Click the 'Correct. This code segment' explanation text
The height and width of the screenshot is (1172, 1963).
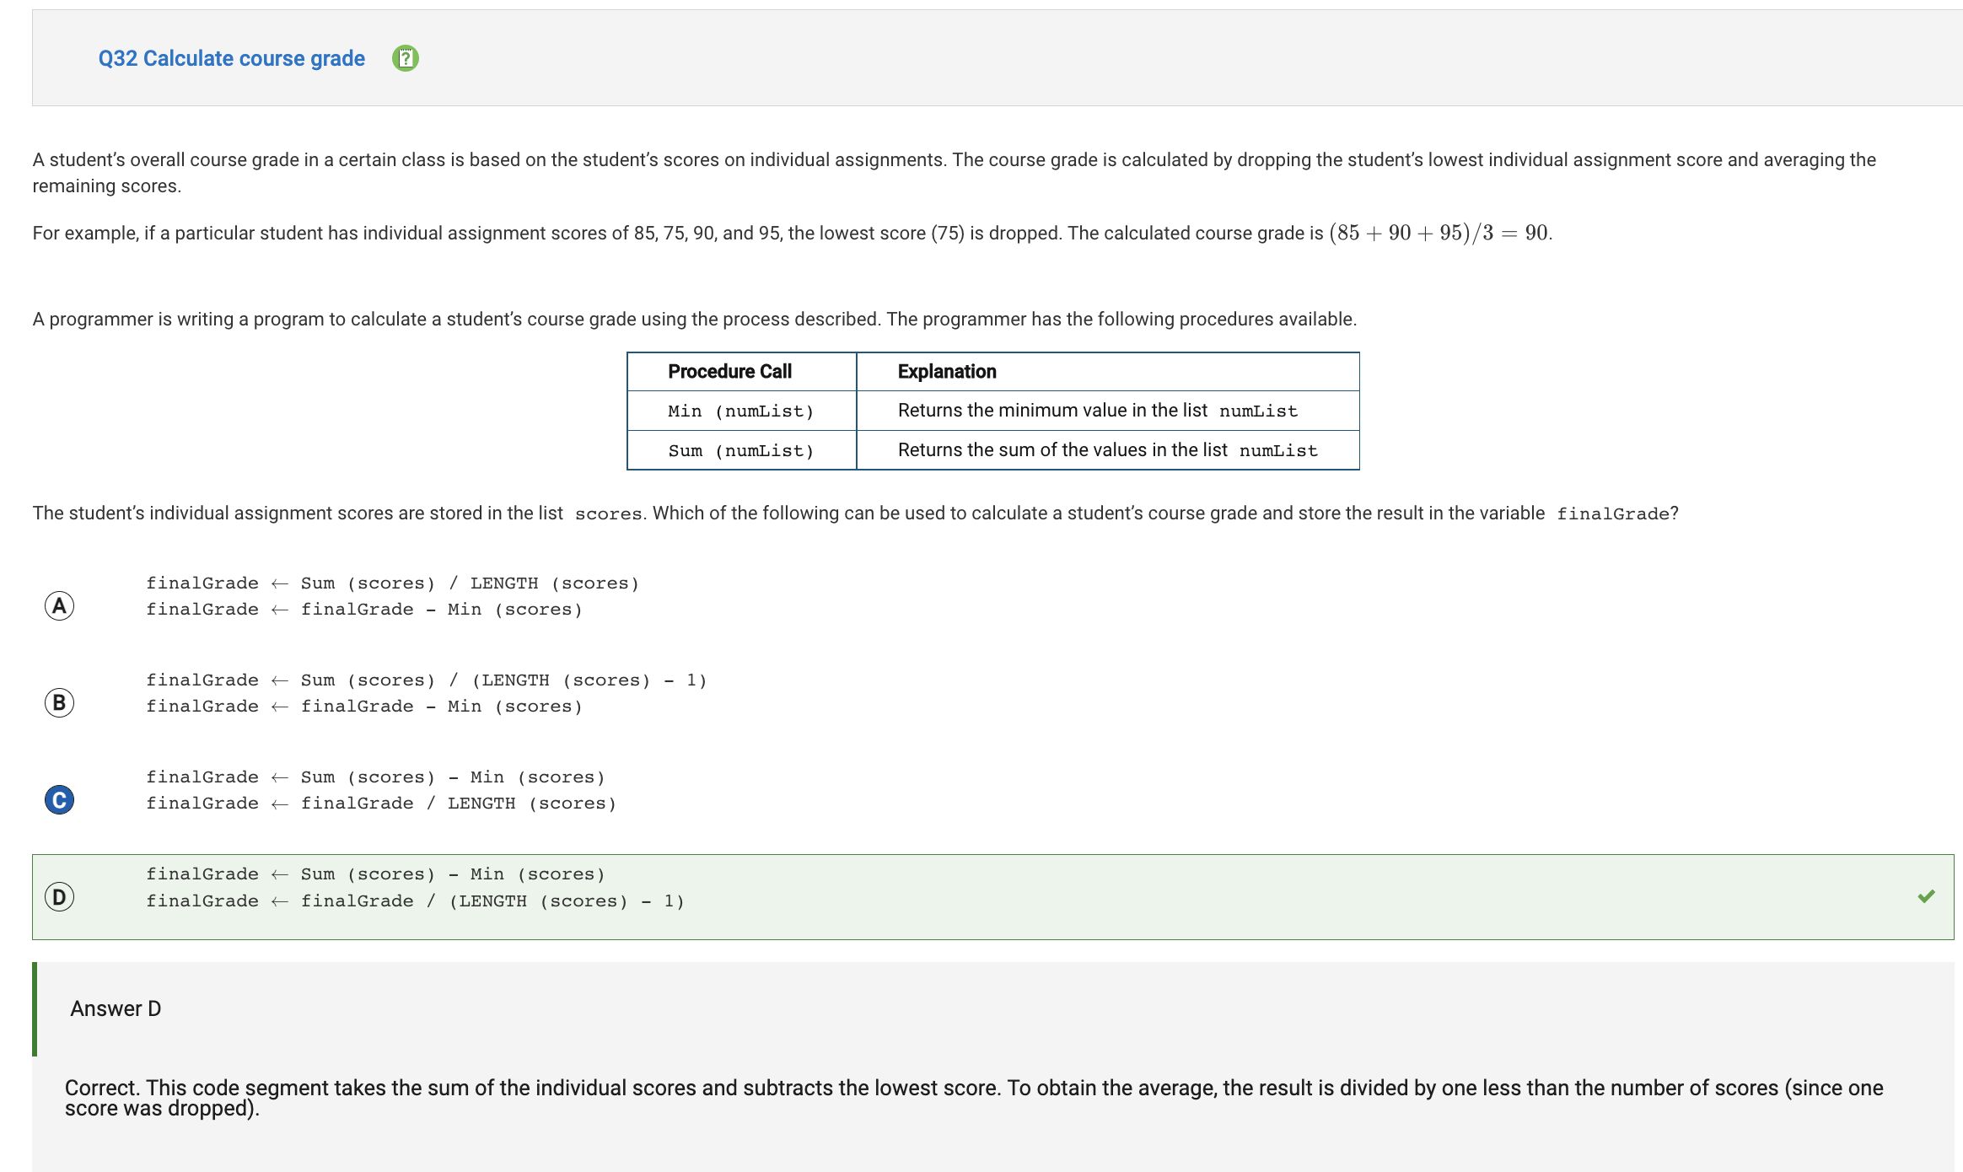tap(974, 1098)
